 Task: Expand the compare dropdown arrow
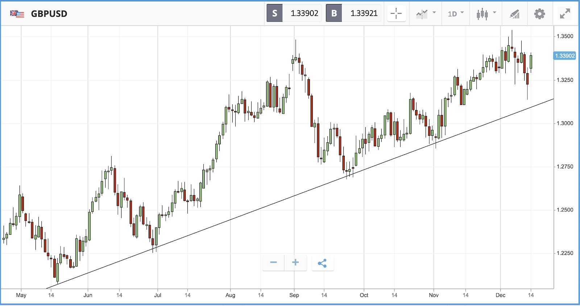point(434,13)
